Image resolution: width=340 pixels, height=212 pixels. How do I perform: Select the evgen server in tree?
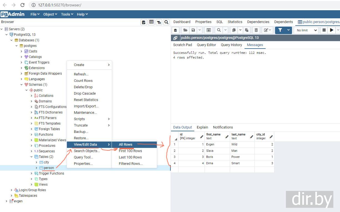click(18, 201)
